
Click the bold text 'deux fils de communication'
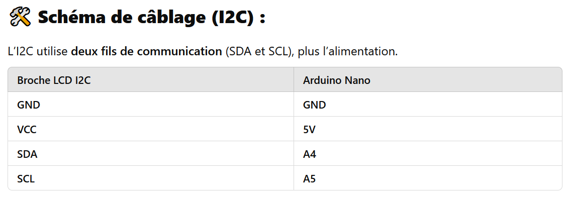click(146, 52)
